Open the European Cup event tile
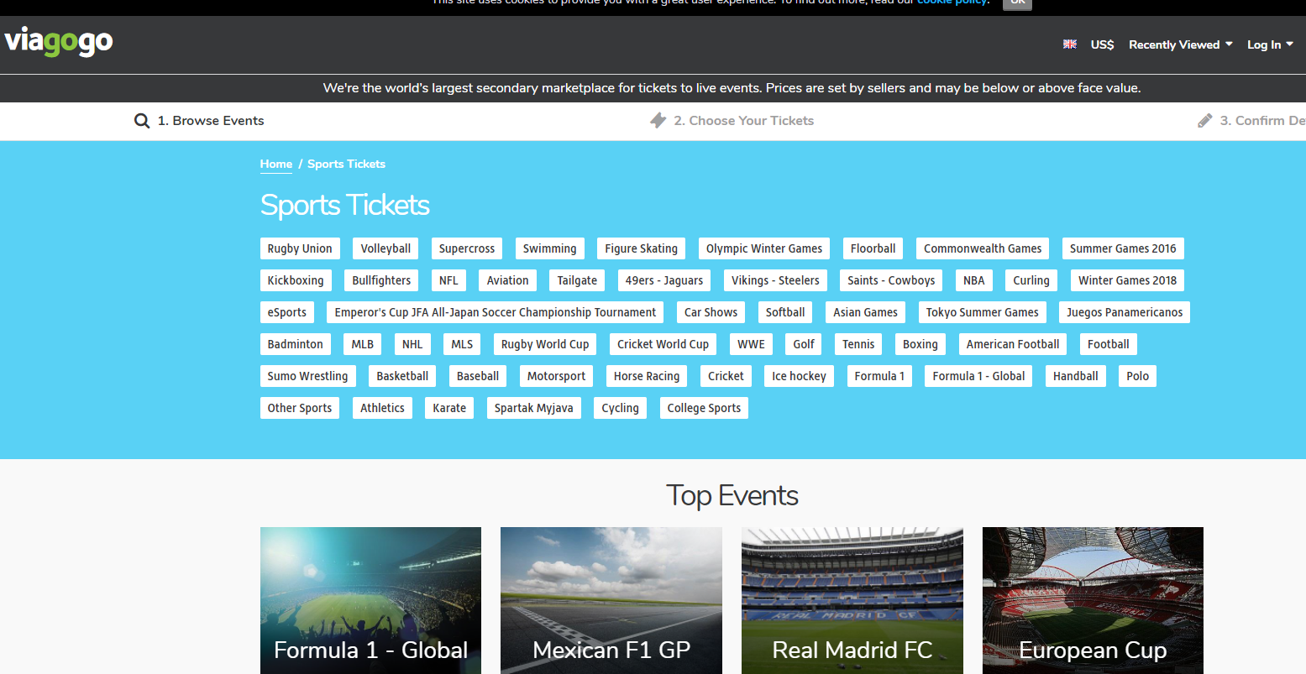This screenshot has height=674, width=1306. [1093, 600]
